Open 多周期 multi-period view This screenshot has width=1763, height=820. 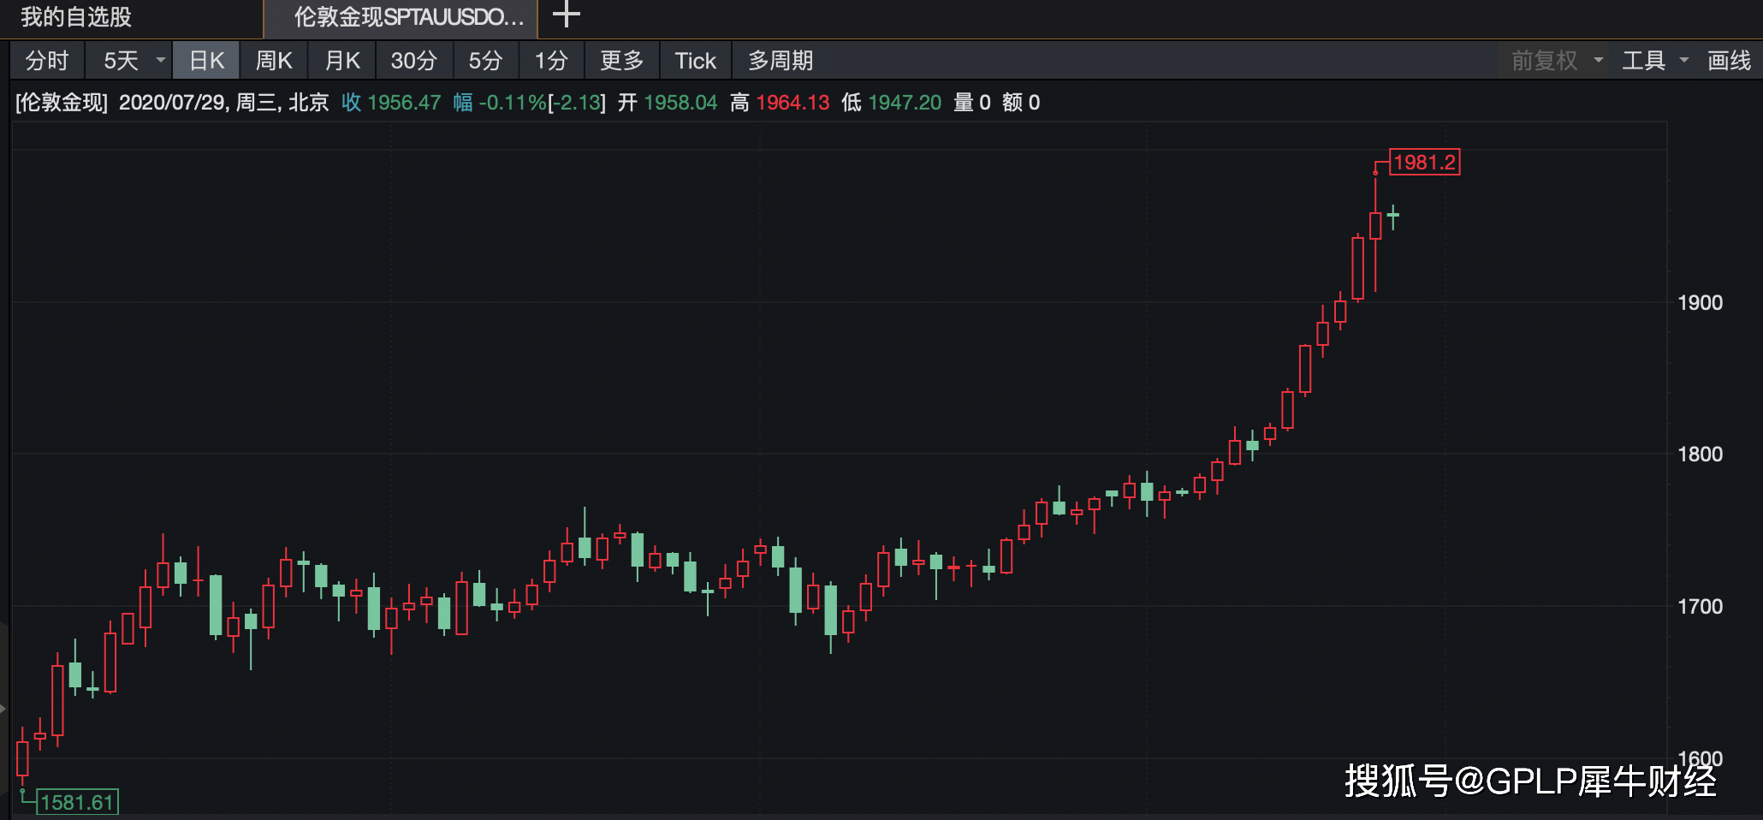(781, 61)
